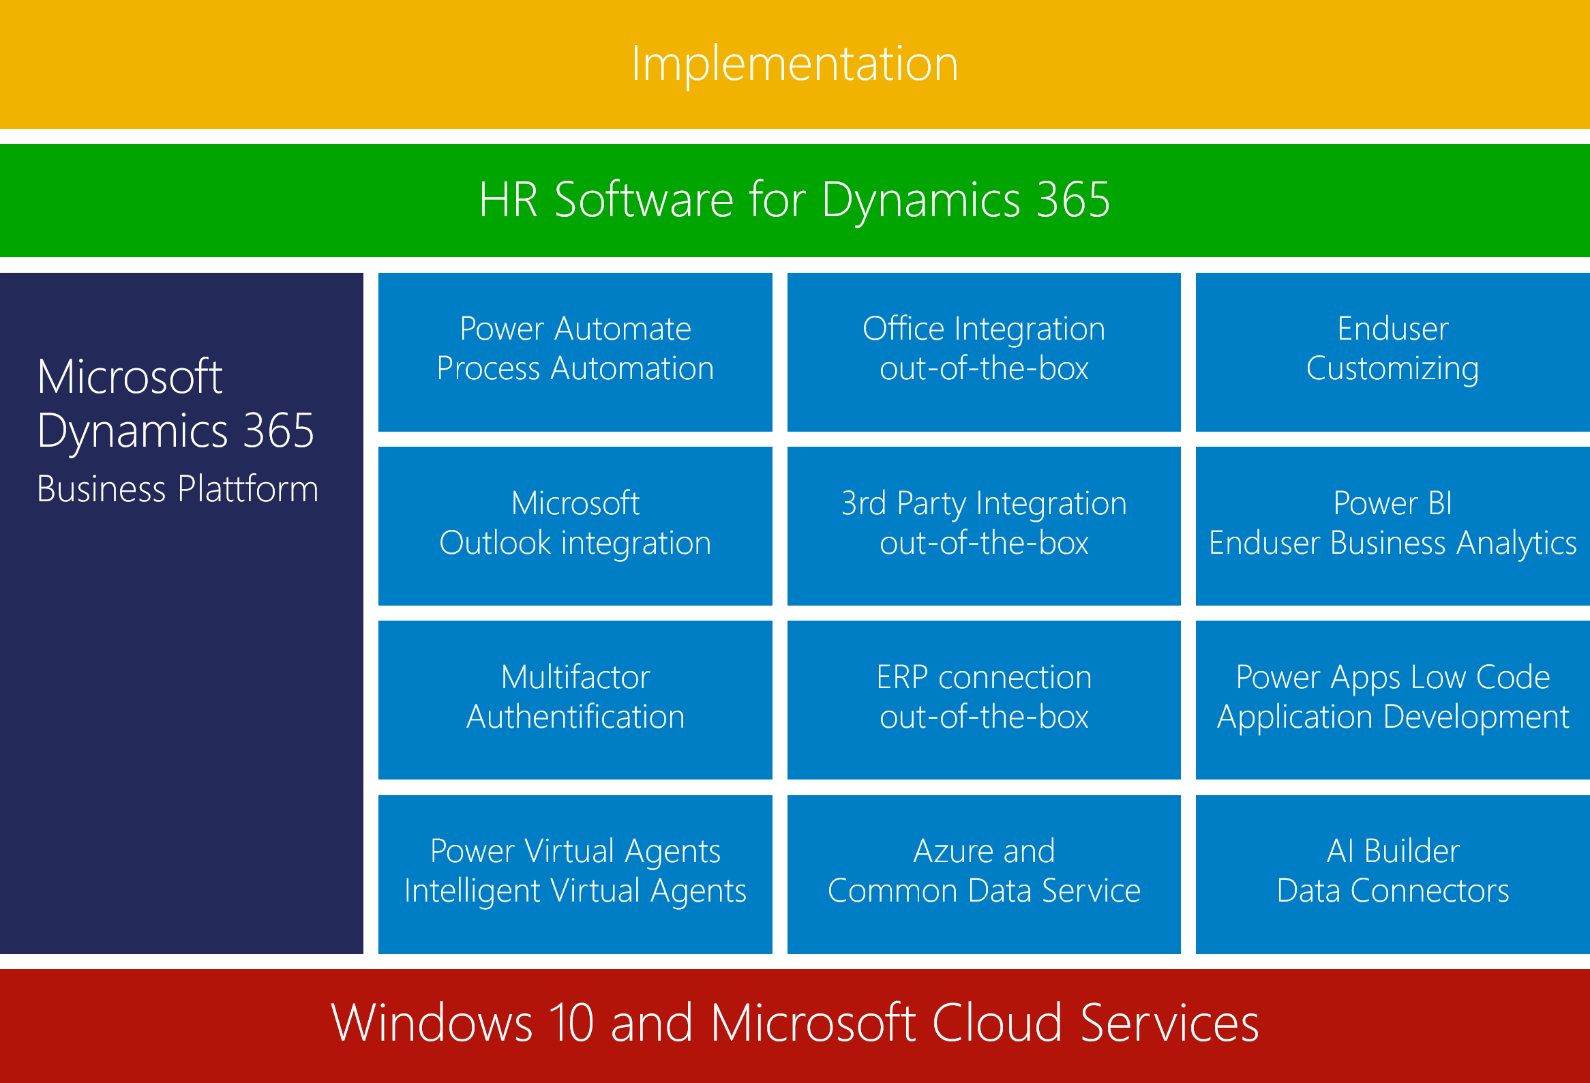The image size is (1590, 1083).
Task: Click the red Windows 10 and Microsoft Cloud Services bar
Action: point(795,1026)
